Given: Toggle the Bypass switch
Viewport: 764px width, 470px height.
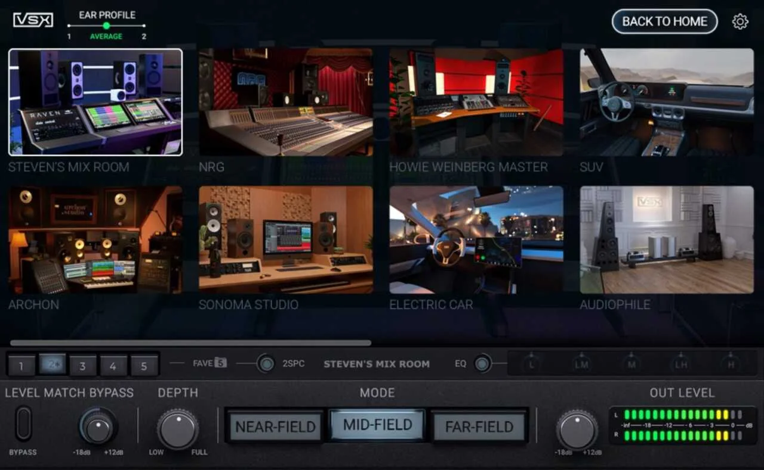Looking at the screenshot, I should coord(24,424).
